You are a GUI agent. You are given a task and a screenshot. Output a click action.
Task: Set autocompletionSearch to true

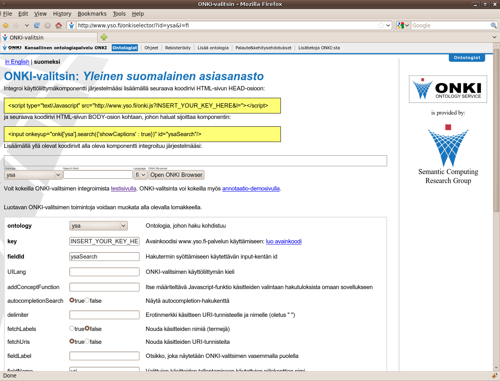coord(72,300)
